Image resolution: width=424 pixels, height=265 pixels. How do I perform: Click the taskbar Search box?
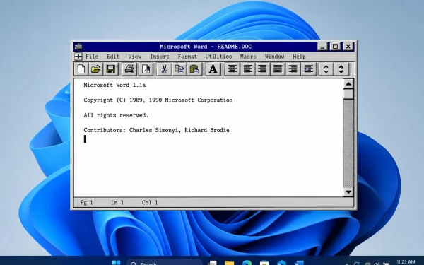[165, 262]
